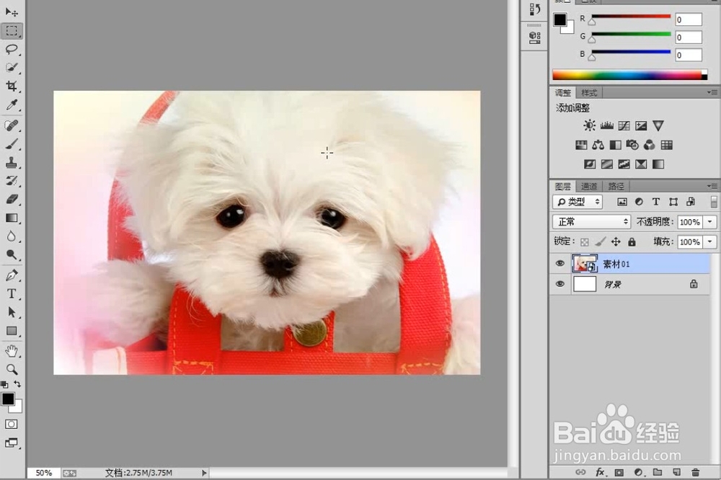
Task: Add a Threshold adjustment
Action: (x=624, y=164)
